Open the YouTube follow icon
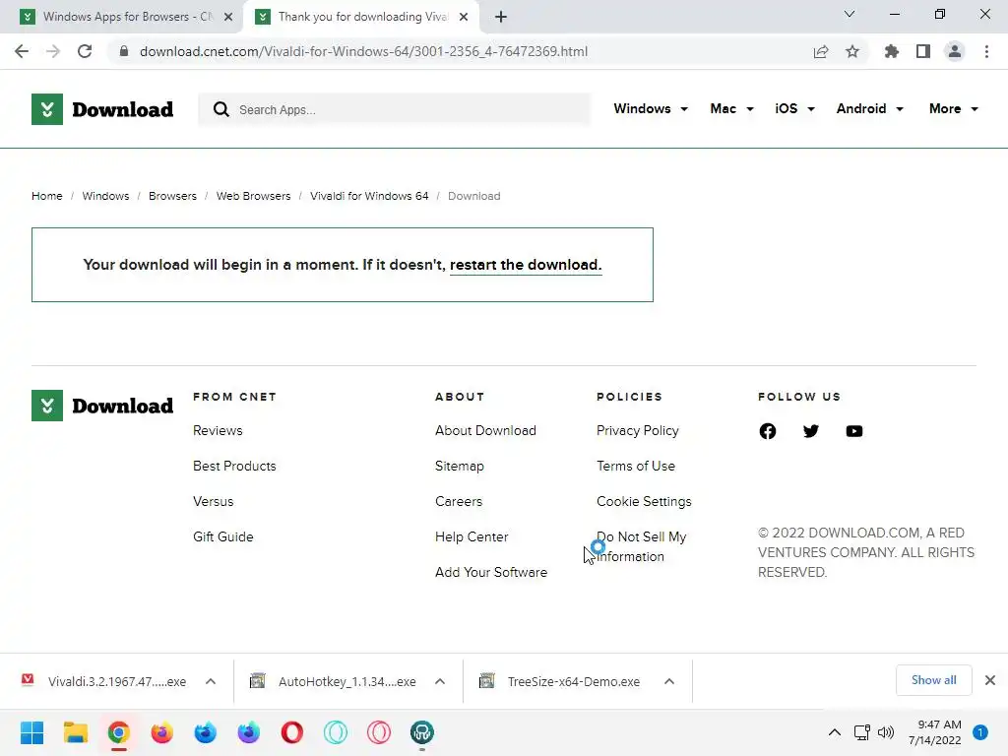This screenshot has height=756, width=1008. point(854,431)
